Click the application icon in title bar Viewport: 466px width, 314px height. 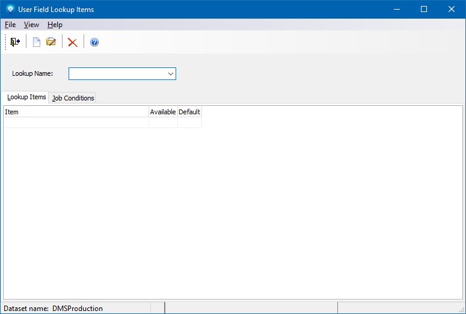[10, 10]
